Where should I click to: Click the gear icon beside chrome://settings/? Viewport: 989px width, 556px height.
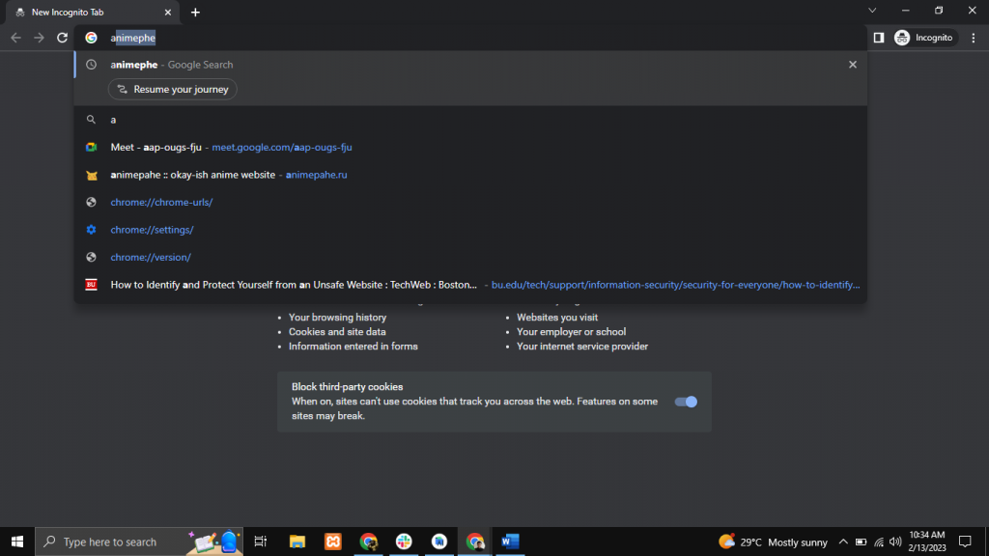pyautogui.click(x=92, y=230)
